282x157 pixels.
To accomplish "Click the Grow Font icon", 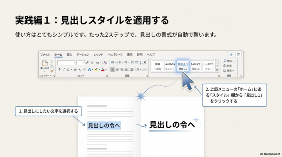I will 88,63.
